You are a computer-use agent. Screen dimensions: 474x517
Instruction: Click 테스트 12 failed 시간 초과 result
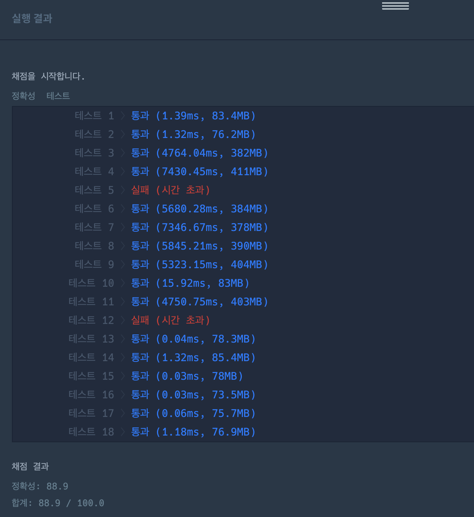171,320
